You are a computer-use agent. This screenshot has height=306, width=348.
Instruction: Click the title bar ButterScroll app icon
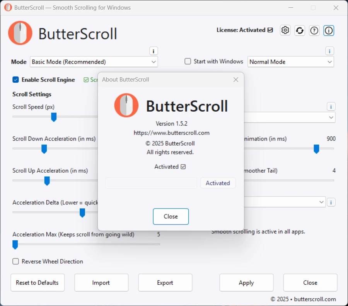8,8
